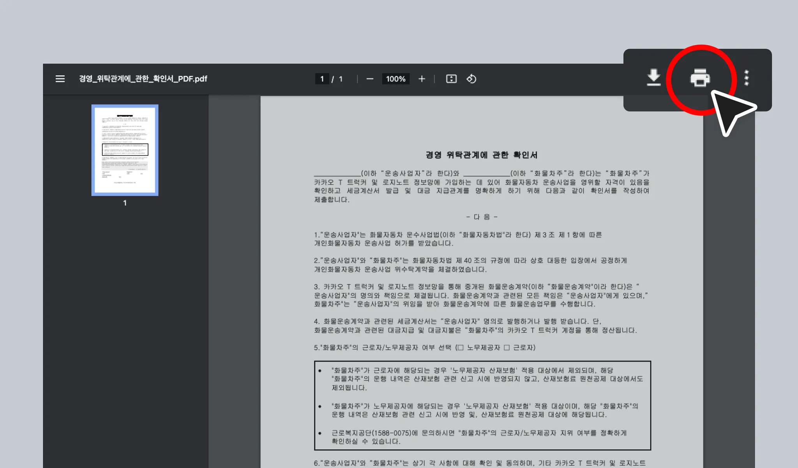Click the zoom in plus icon
The width and height of the screenshot is (798, 468).
[422, 79]
